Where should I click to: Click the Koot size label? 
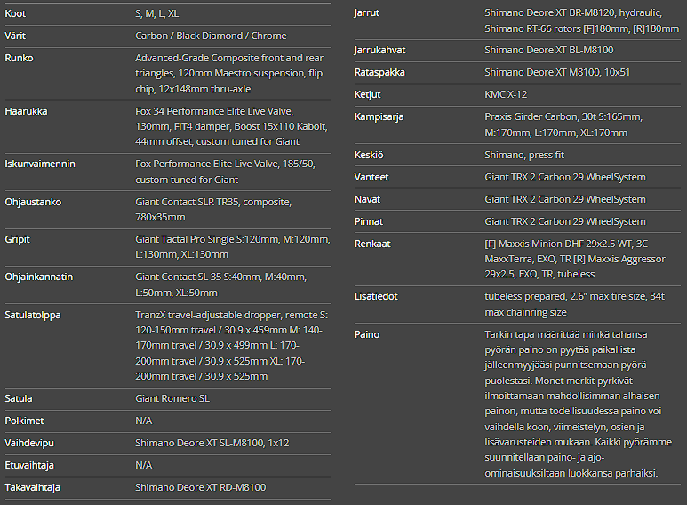(15, 13)
